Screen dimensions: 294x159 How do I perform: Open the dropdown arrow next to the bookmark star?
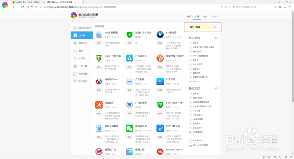[230, 7]
